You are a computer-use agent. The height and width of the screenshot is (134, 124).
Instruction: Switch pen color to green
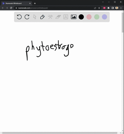97,17
